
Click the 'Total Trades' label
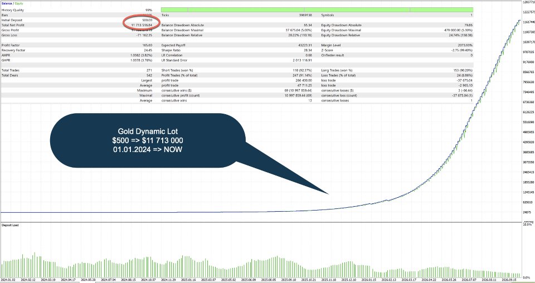click(x=10, y=70)
